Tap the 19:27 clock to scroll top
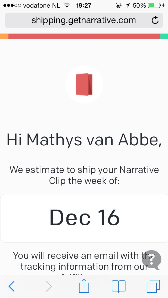Viewport: 168px width, 298px height. coord(83,6)
